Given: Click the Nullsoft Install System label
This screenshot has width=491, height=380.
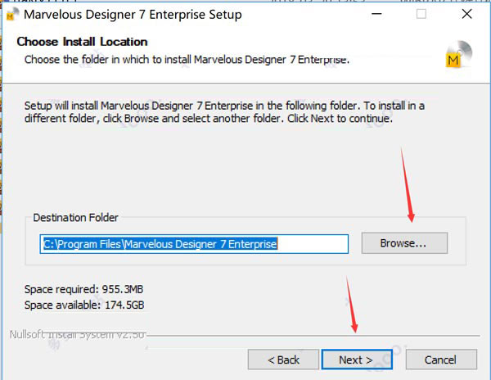Looking at the screenshot, I should point(76,335).
